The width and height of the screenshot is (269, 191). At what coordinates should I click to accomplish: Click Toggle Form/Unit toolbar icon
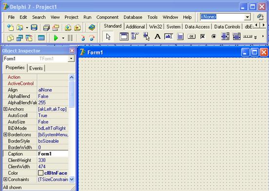[x=29, y=38]
